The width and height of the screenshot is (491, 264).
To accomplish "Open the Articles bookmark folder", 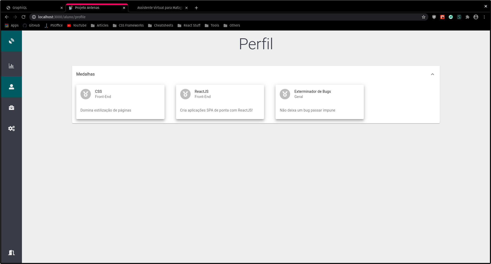I will [100, 26].
